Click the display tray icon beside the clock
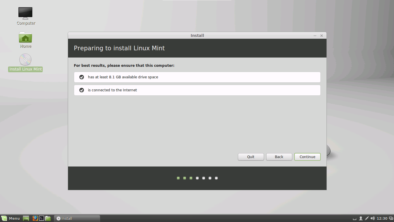 (x=391, y=218)
